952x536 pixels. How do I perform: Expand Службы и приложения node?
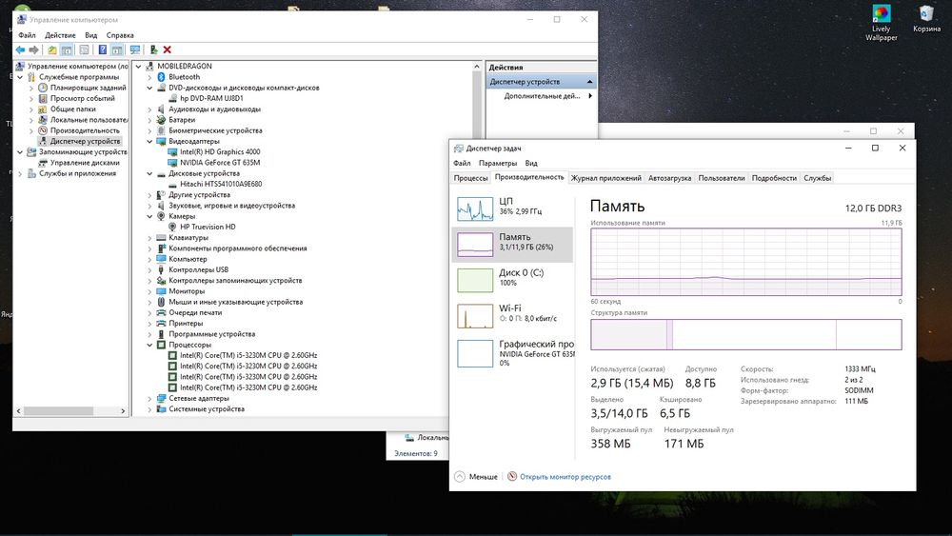coord(21,173)
